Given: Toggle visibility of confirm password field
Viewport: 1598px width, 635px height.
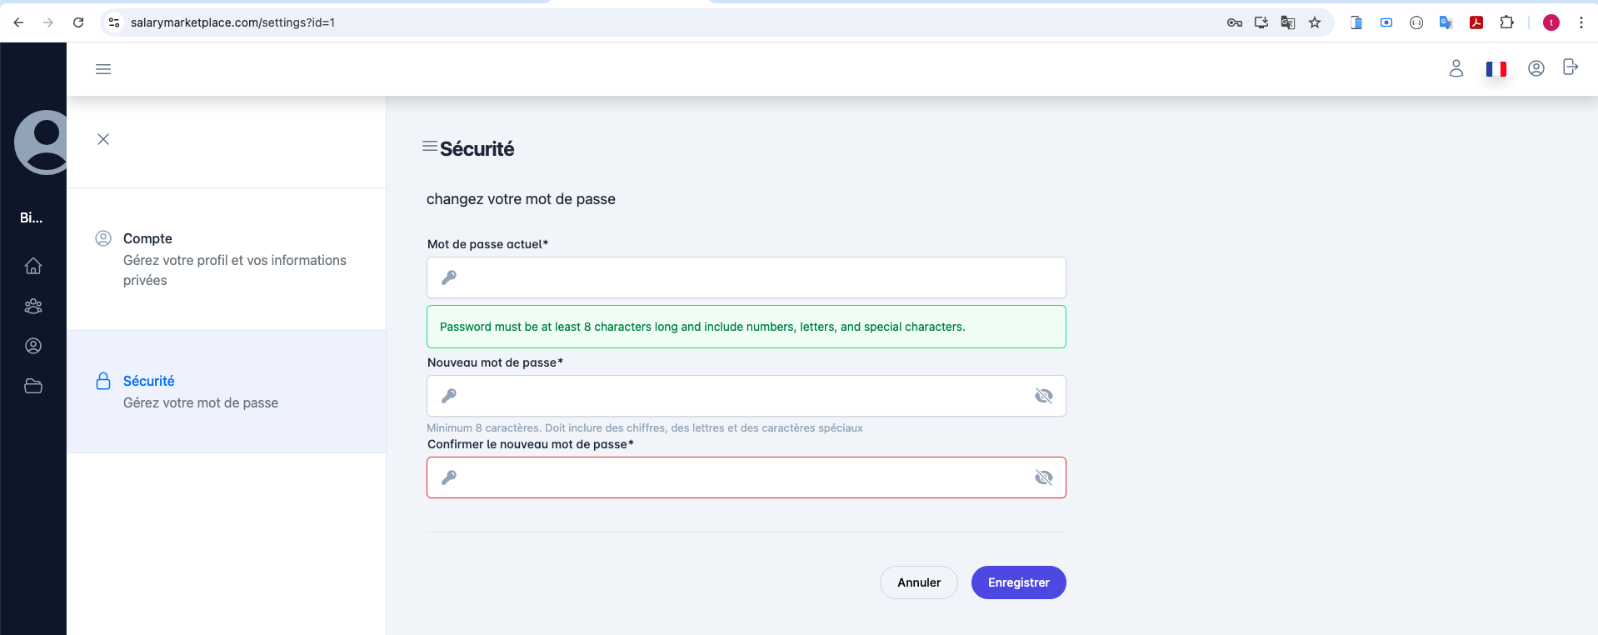Looking at the screenshot, I should pos(1043,477).
